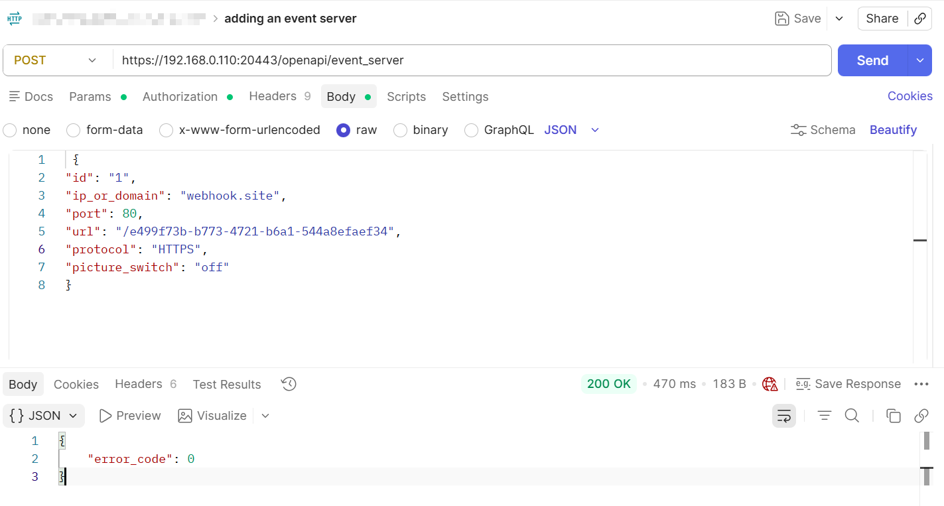
Task: Open the Test Results tab
Action: 227,385
